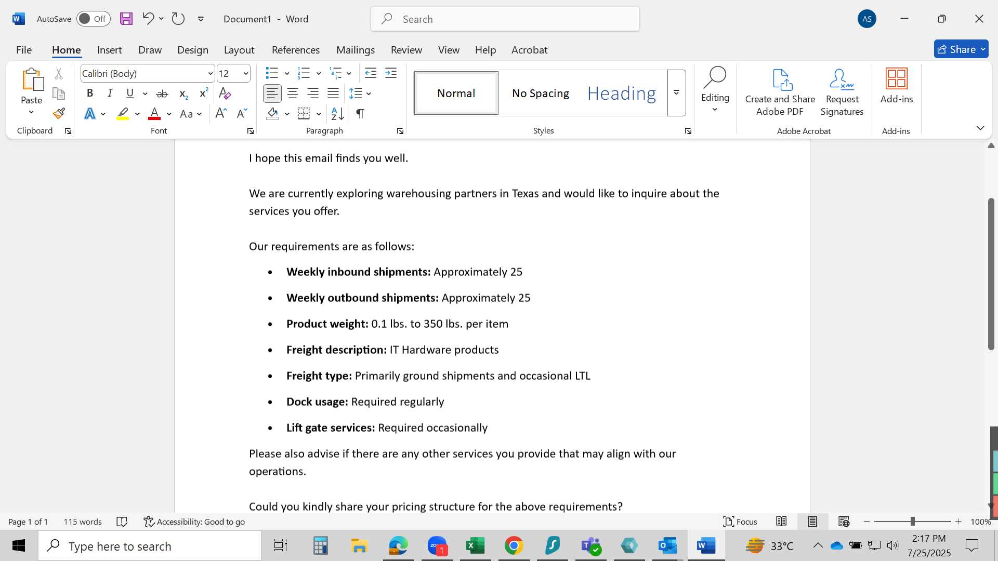Expand line spacing options dropdown

tap(369, 94)
